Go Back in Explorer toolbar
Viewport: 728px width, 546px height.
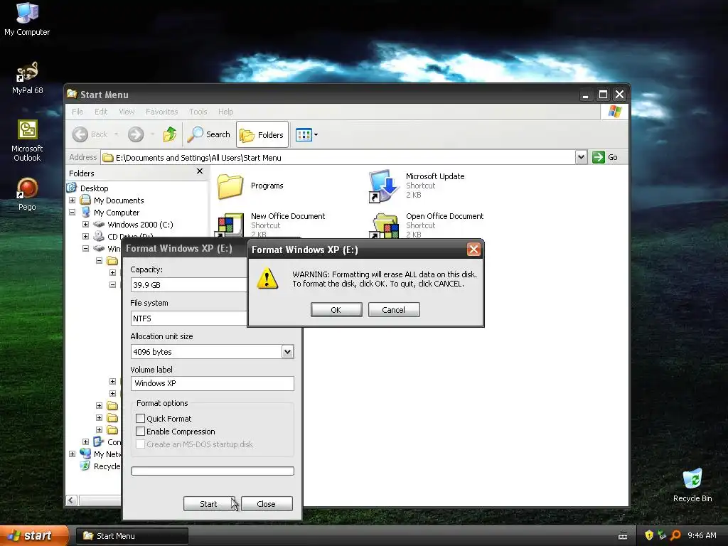click(x=90, y=134)
